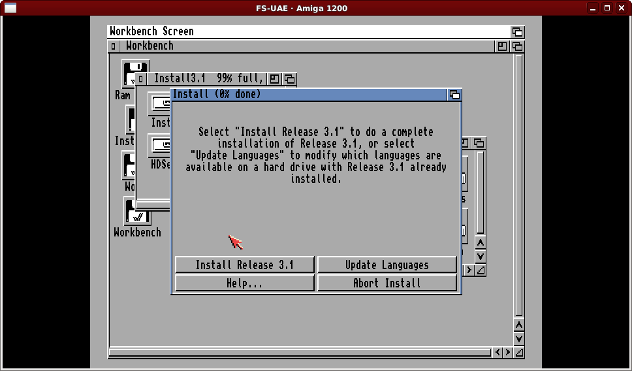Close the FS-UAE Amiga 1200 window

tap(622, 8)
